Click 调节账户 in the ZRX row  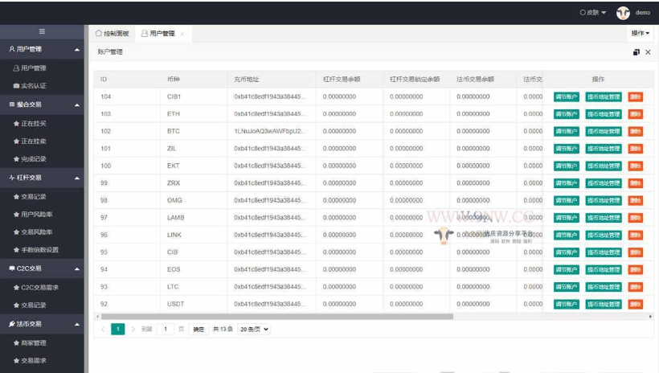(x=567, y=183)
